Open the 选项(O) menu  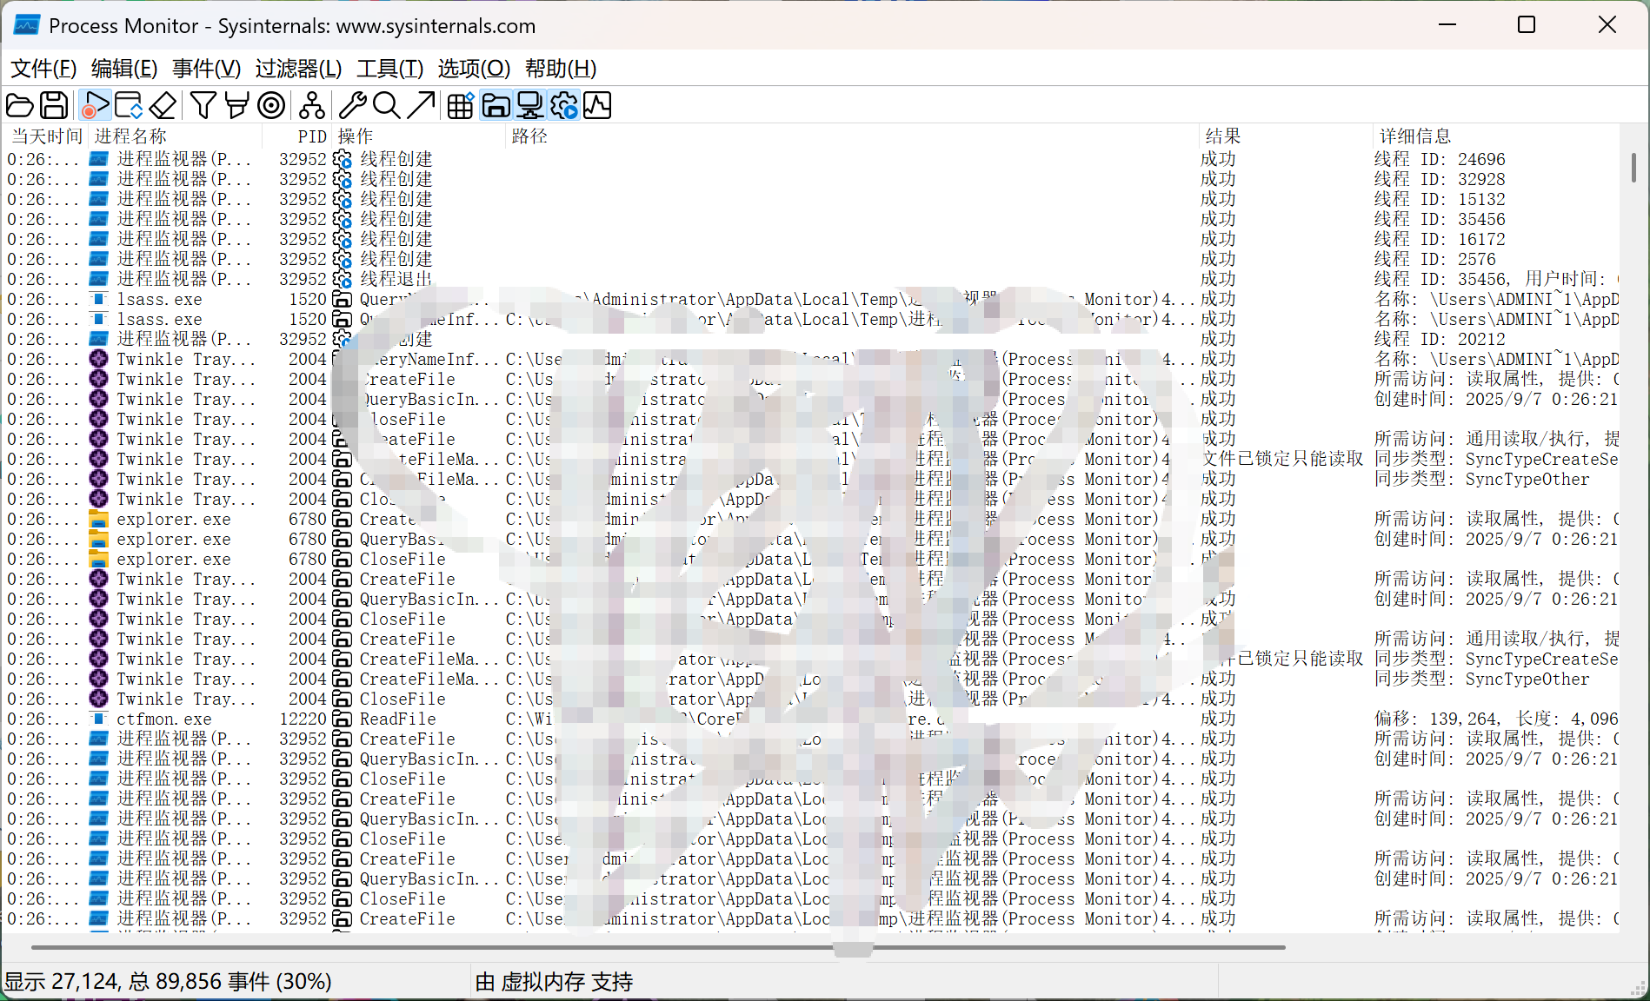[x=474, y=69]
